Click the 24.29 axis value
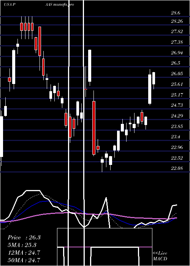 tap(177, 116)
